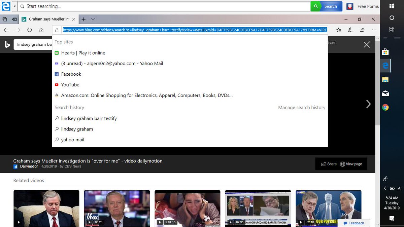
Task: Select 'lindsey graham barr testify' search history
Action: click(190, 118)
